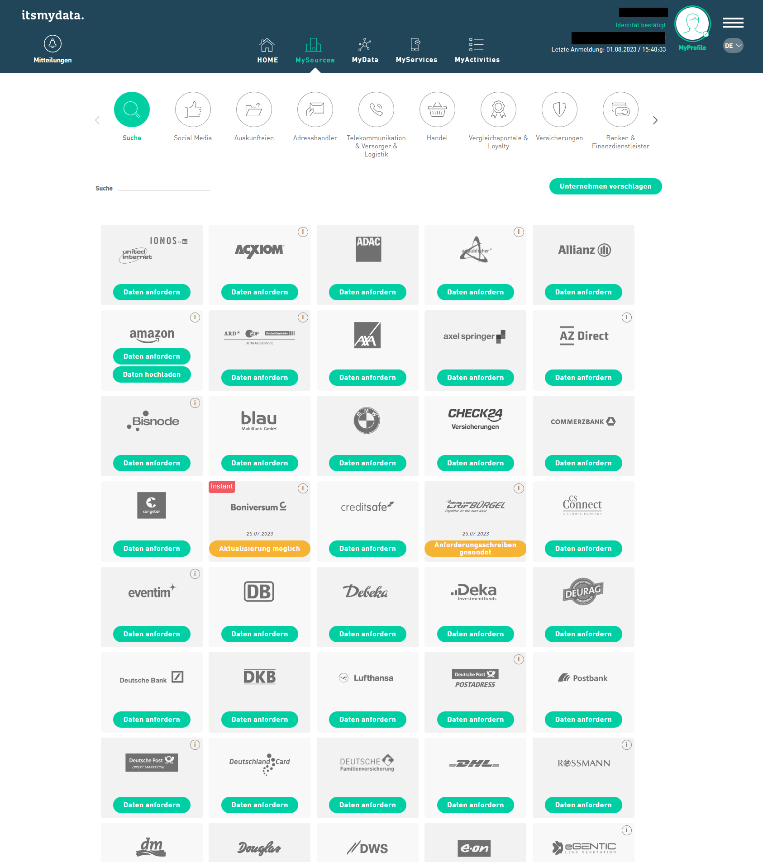Request data from Postbank
The image size is (763, 862).
tap(583, 720)
